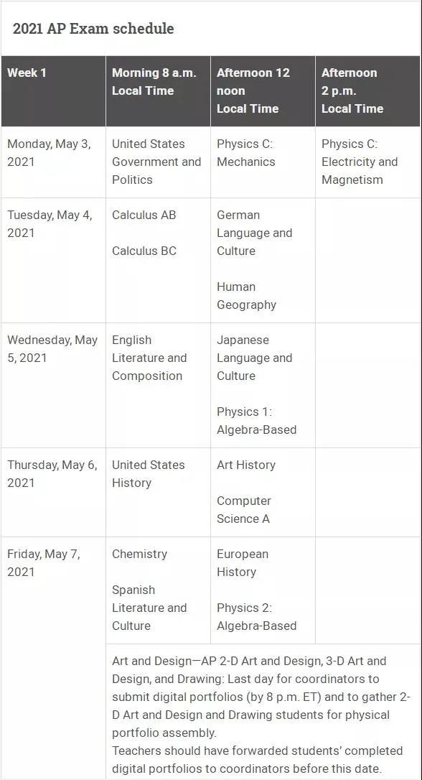422x780 pixels.
Task: Select English Literature and Composition entry
Action: pyautogui.click(x=149, y=358)
